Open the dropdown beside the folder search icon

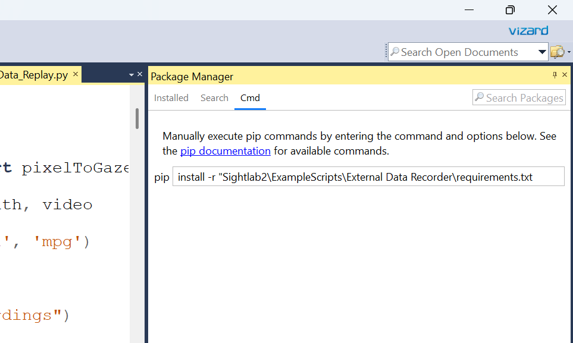pyautogui.click(x=569, y=52)
